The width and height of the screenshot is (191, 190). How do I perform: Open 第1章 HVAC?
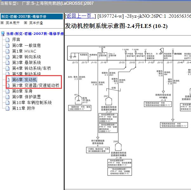tap(24, 51)
